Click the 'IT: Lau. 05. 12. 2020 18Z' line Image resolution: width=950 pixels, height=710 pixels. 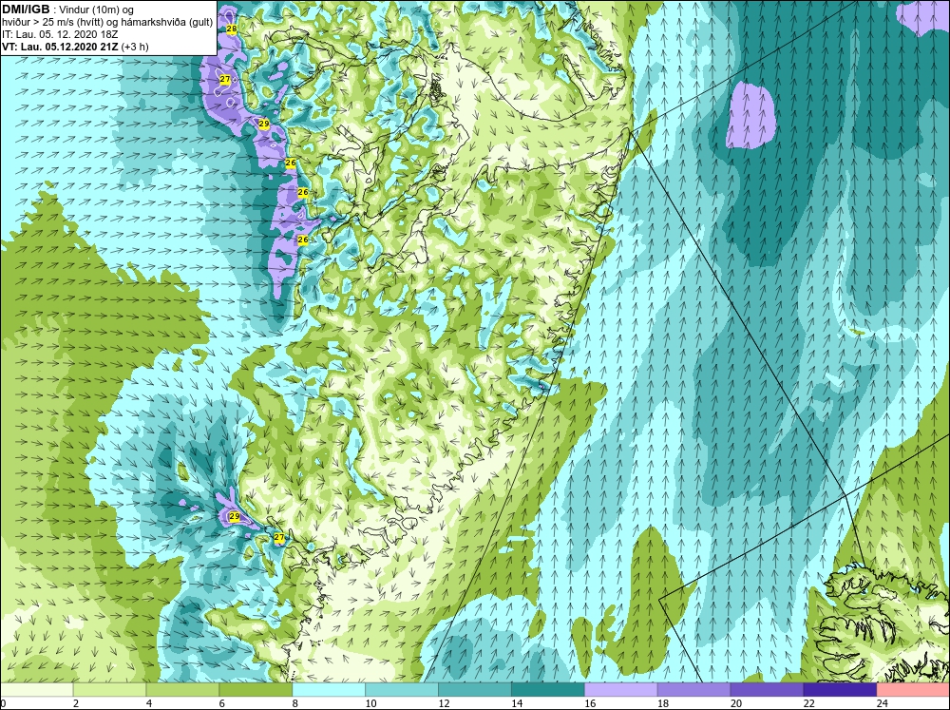coord(58,34)
